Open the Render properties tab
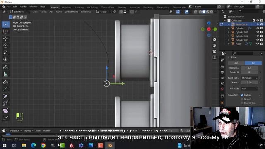Screen dimensions: 265x149 (x=222, y=67)
